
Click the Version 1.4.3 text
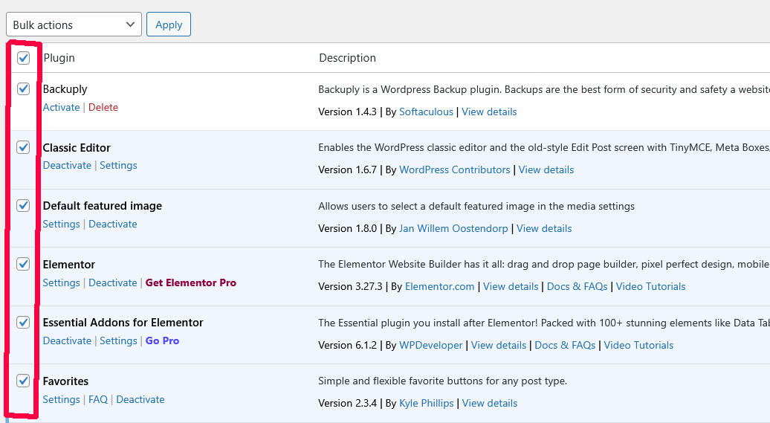click(x=347, y=112)
